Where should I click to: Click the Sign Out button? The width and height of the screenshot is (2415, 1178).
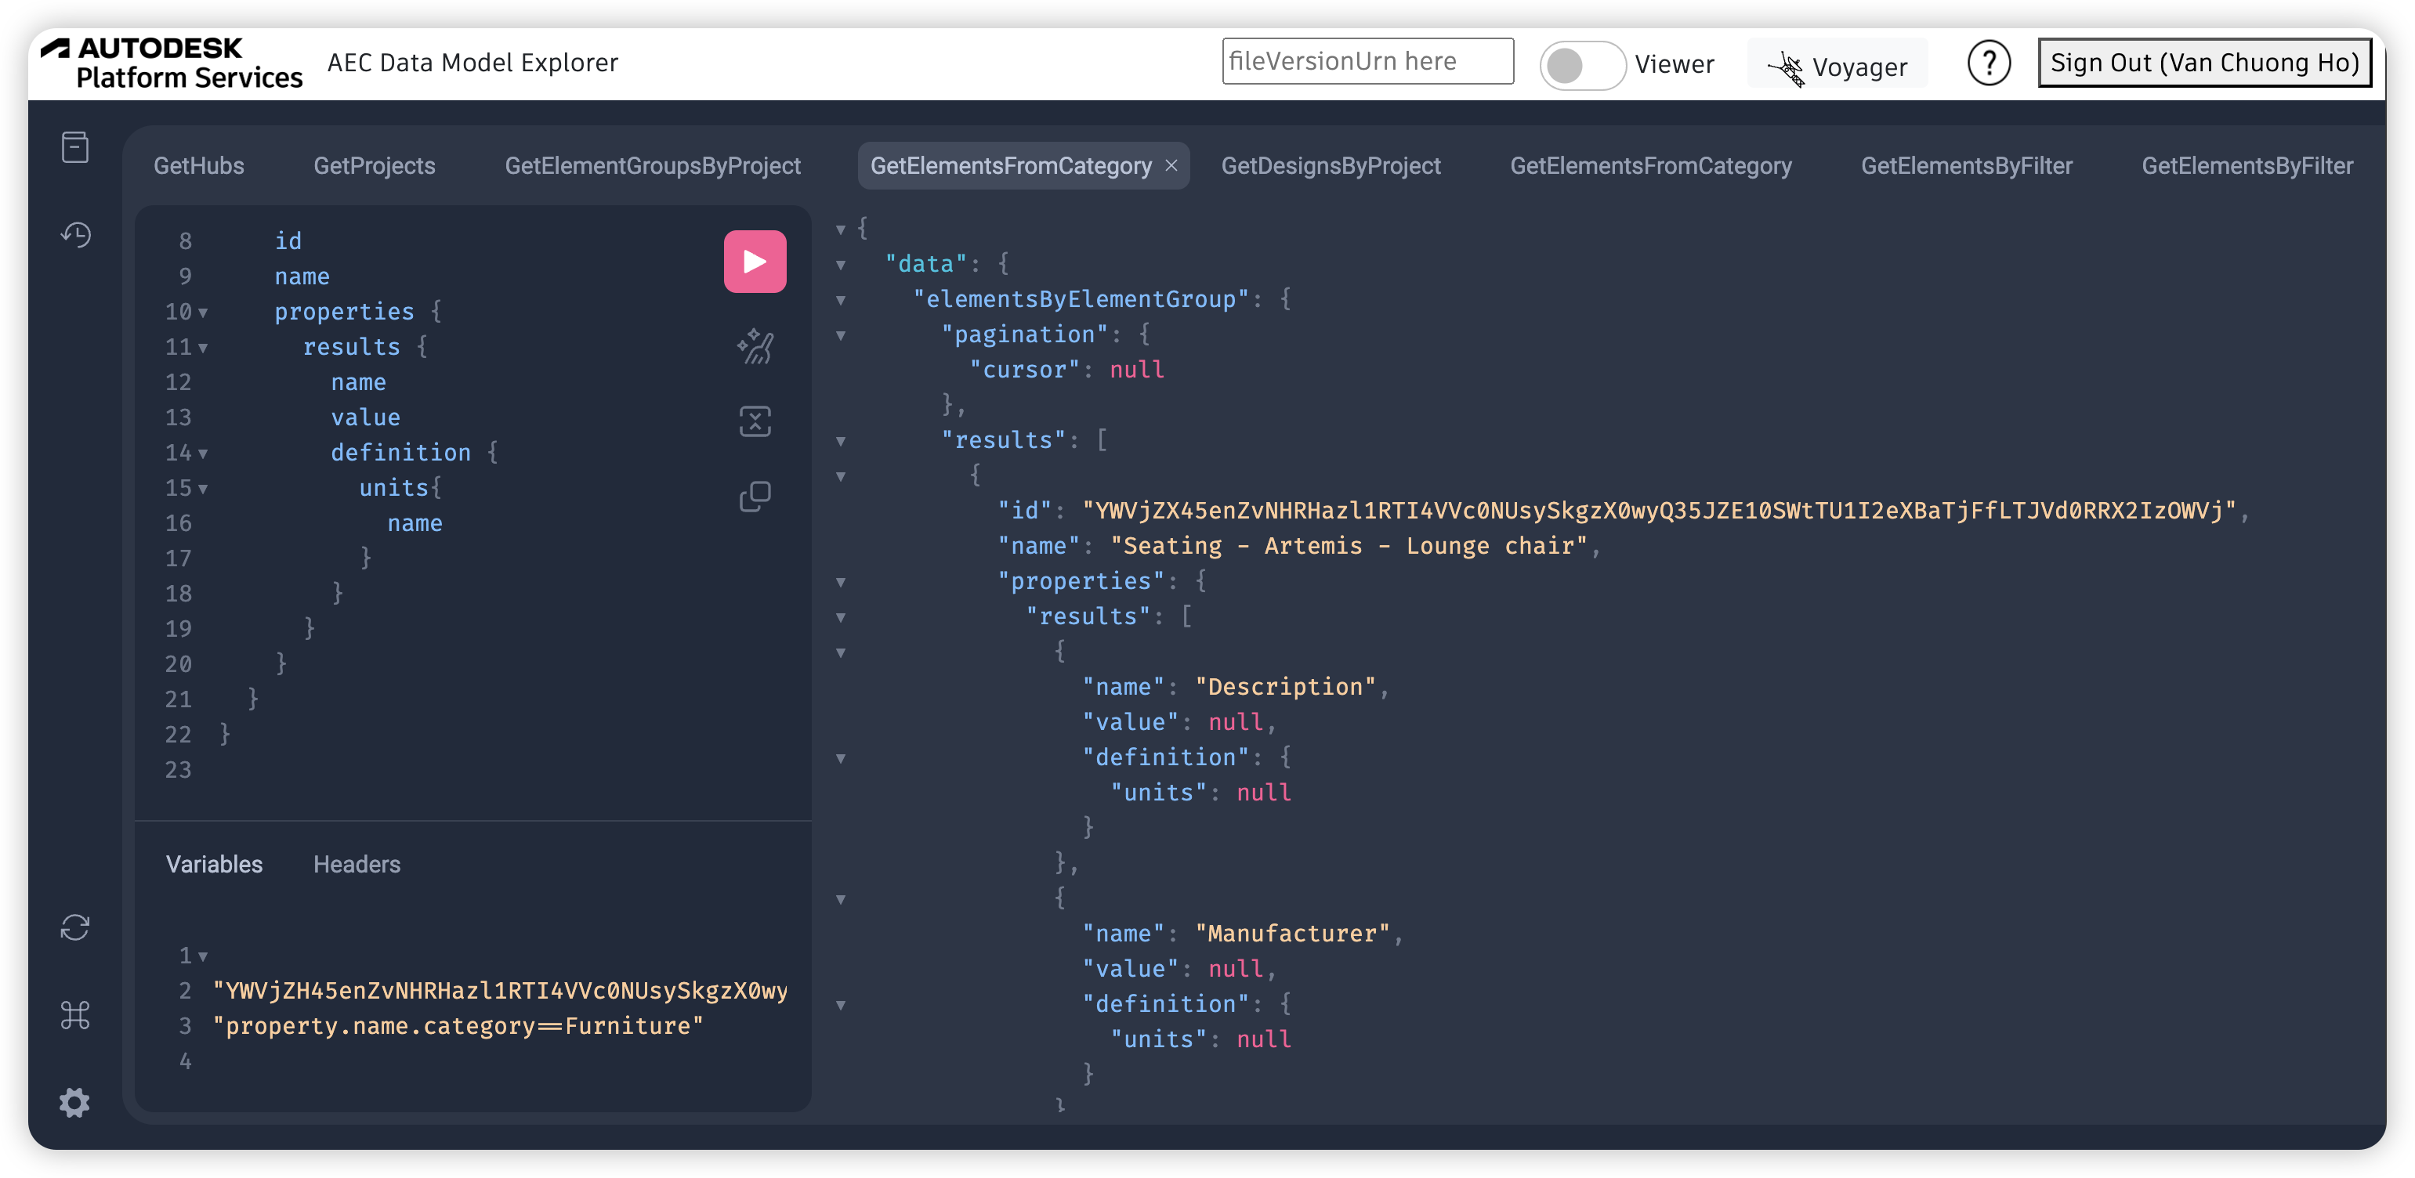pos(2204,63)
